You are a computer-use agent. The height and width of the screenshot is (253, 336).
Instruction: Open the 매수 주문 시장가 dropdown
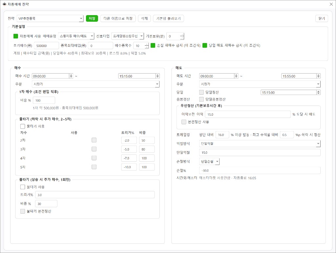(x=95, y=84)
